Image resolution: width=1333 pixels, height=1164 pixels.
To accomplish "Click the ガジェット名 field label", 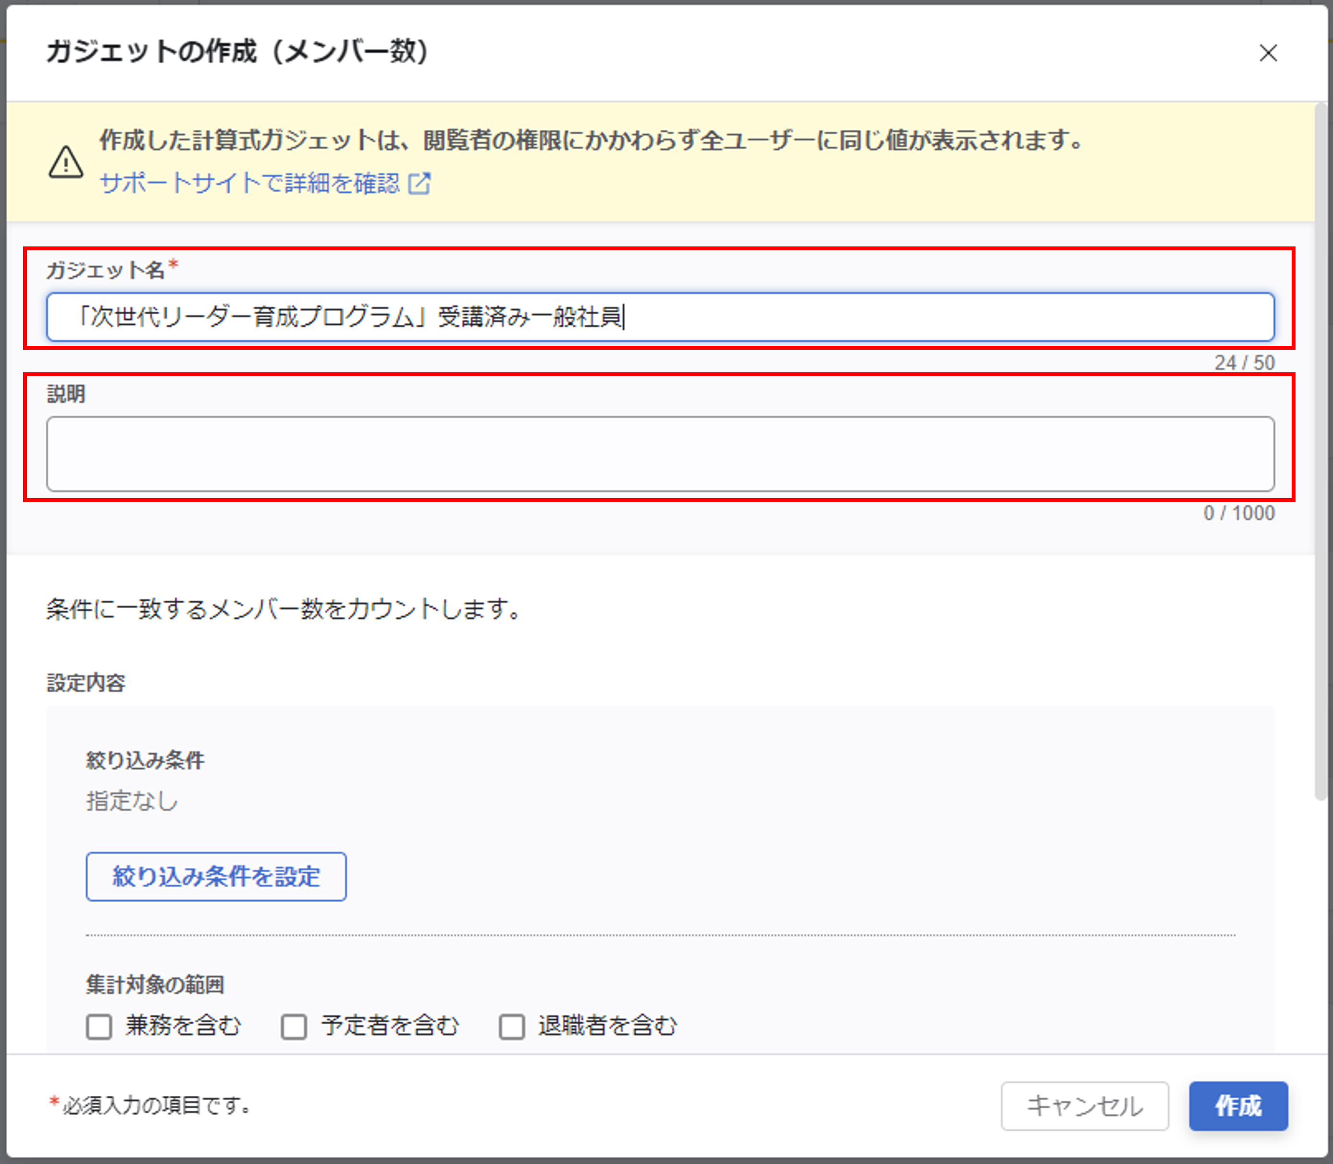I will click(106, 270).
